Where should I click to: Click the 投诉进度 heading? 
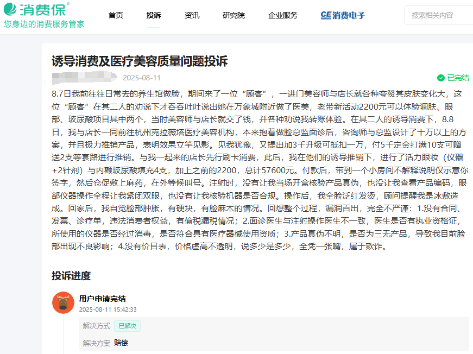click(71, 276)
